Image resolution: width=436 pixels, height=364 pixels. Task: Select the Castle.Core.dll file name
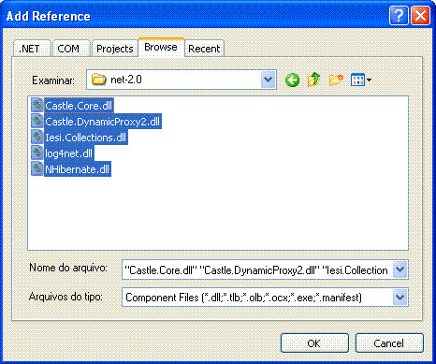tap(79, 106)
